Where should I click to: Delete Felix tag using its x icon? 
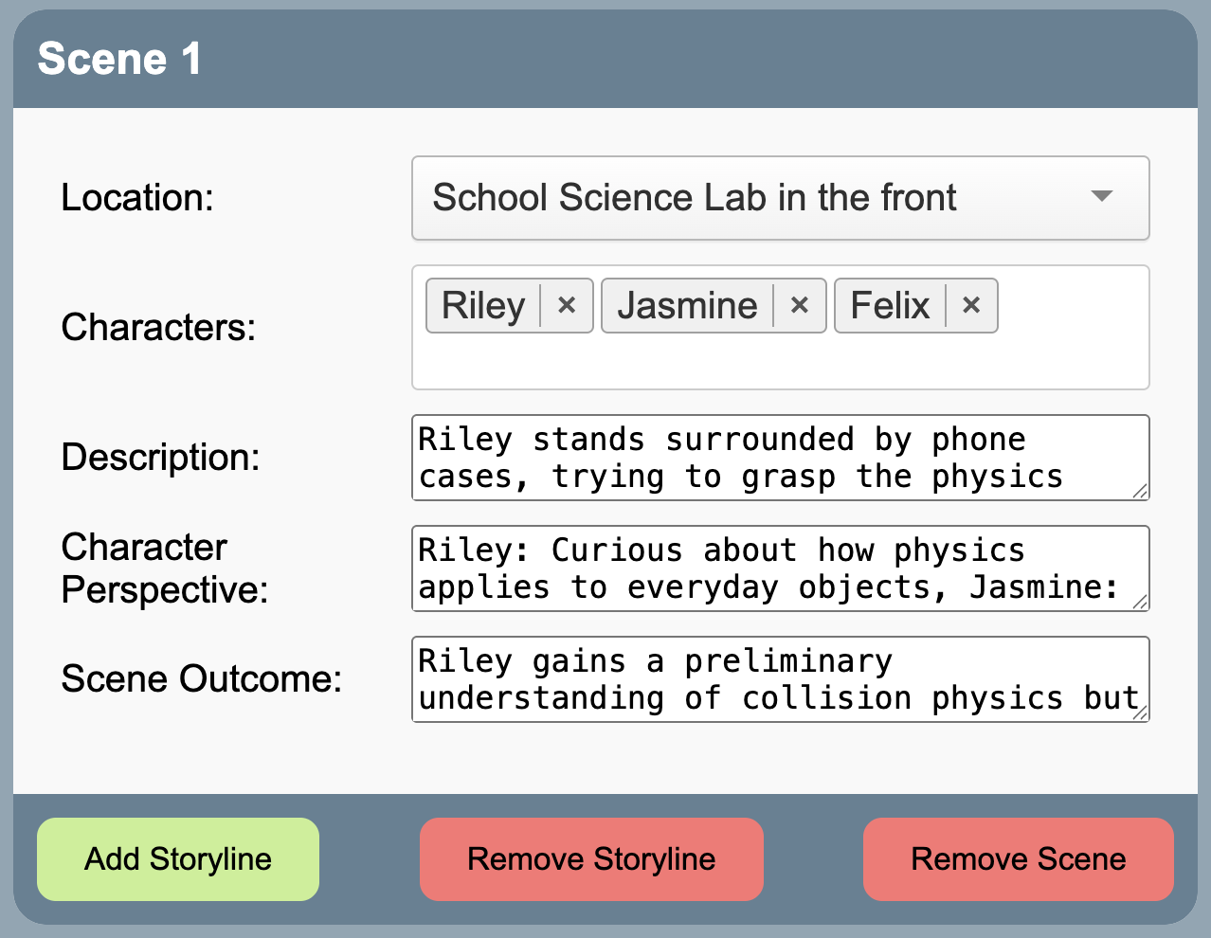click(971, 305)
